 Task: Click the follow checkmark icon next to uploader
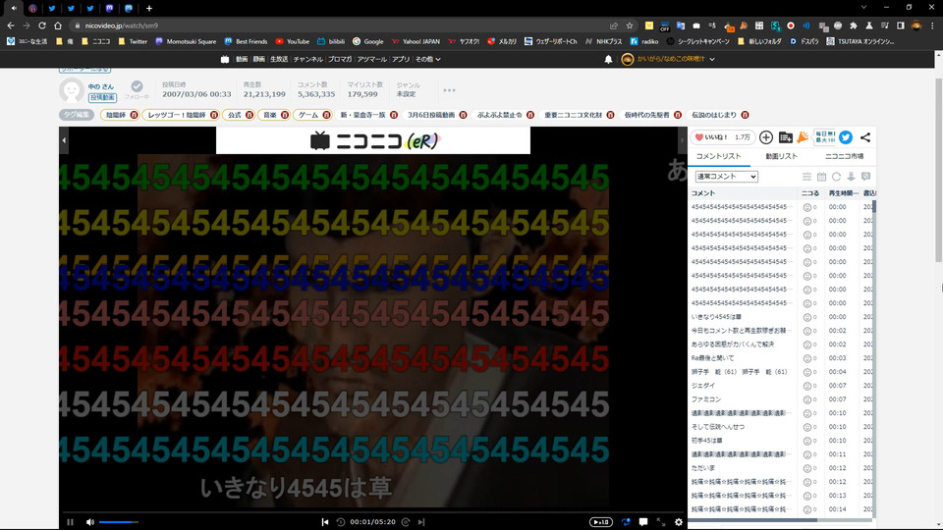[138, 86]
